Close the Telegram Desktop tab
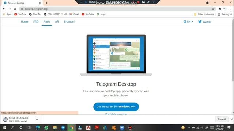This screenshot has width=234, height=131. coord(40,3)
